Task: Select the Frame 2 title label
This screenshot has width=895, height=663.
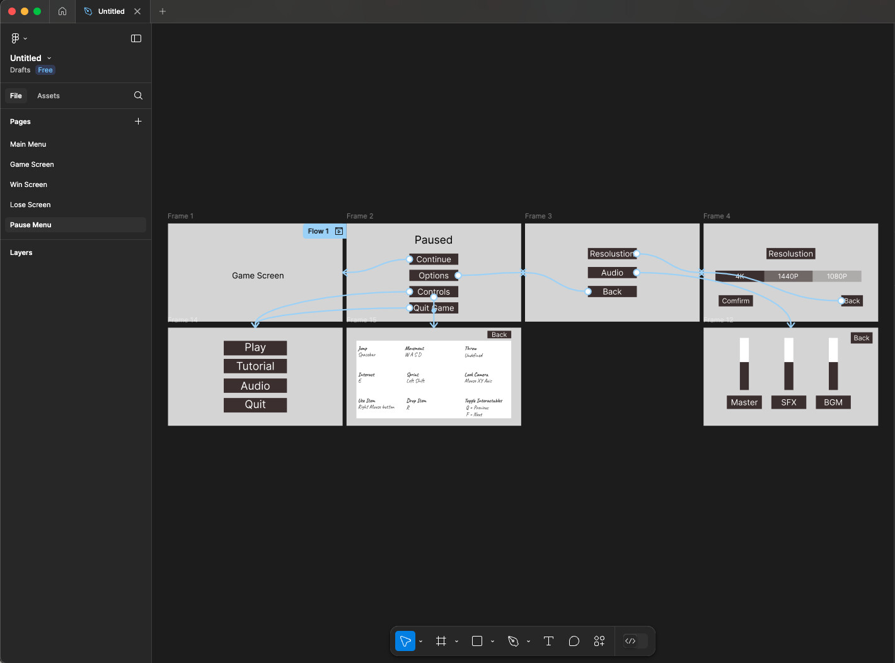Action: click(x=360, y=216)
